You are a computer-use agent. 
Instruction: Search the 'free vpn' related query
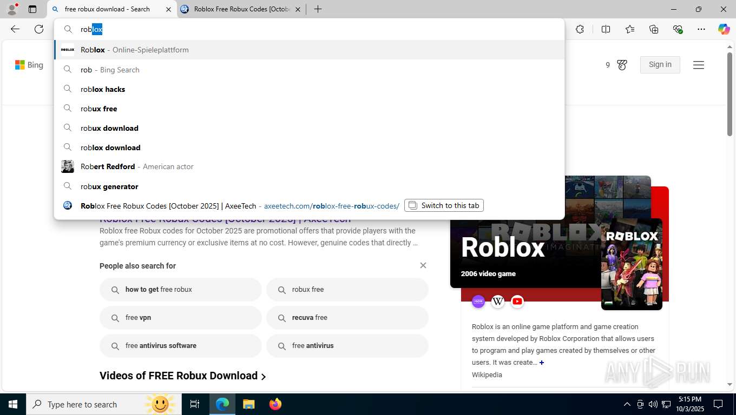pos(181,318)
